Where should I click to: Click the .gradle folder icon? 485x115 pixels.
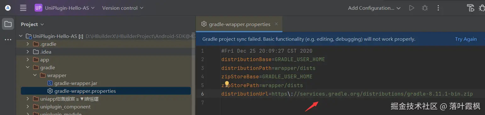pos(36,44)
